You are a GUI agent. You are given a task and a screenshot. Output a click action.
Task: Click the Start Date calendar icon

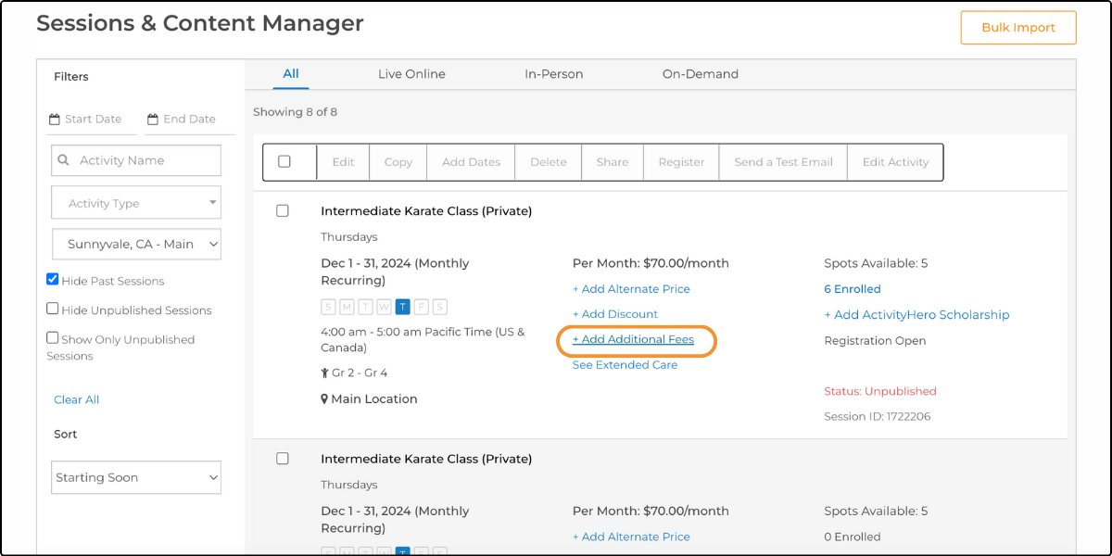click(55, 119)
